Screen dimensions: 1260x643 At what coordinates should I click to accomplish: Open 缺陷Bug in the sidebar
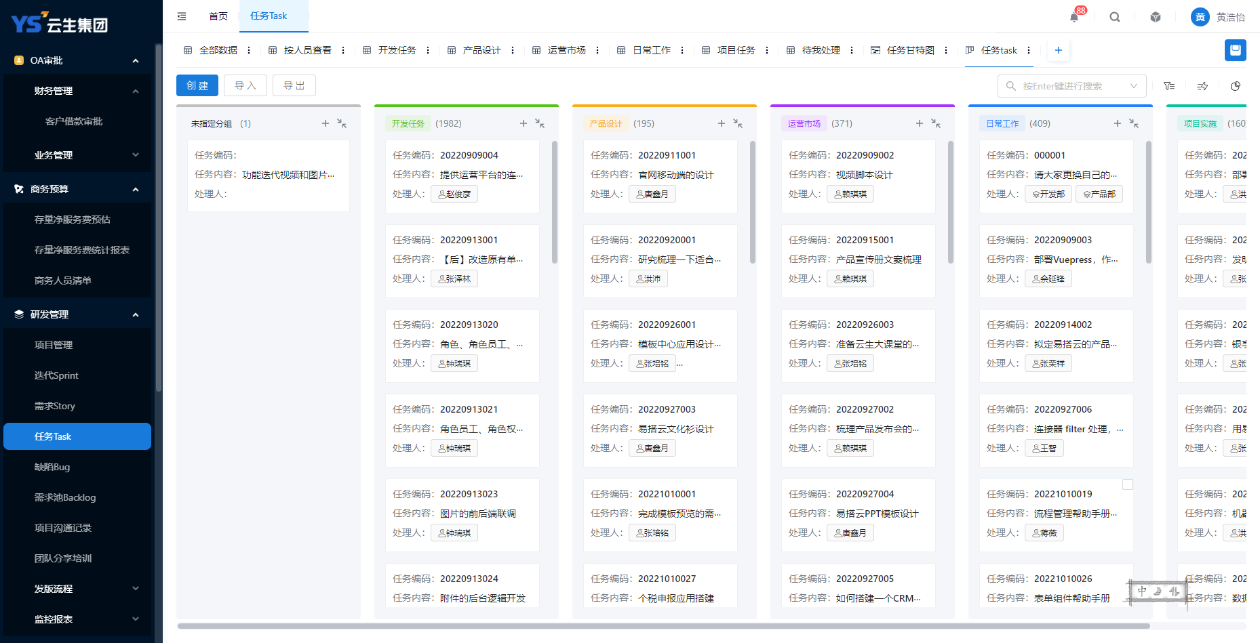click(52, 467)
